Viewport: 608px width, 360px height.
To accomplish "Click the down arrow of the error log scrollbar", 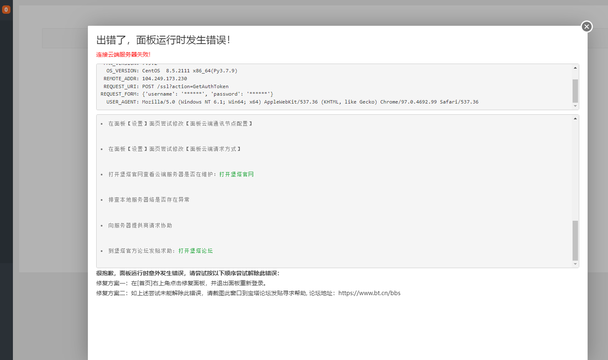I will pyautogui.click(x=575, y=106).
